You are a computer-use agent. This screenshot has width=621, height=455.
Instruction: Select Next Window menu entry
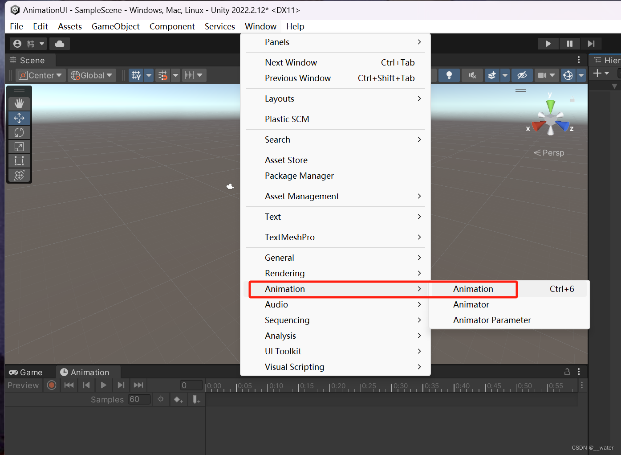pyautogui.click(x=335, y=62)
